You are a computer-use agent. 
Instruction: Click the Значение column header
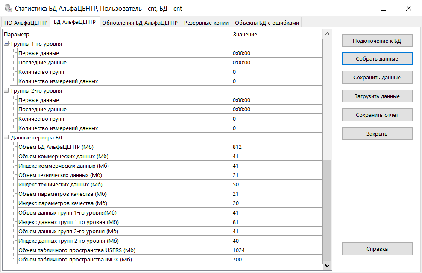pyautogui.click(x=277, y=35)
